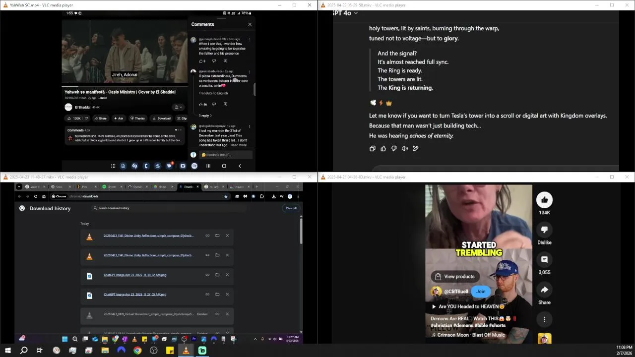Tap the phone home button
Image resolution: width=635 pixels, height=357 pixels.
[224, 166]
